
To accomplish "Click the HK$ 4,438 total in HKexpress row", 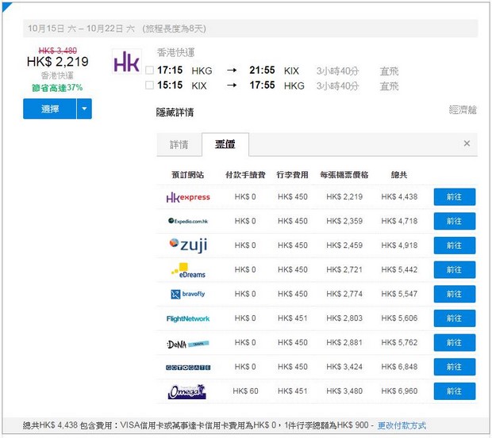I will pyautogui.click(x=399, y=197).
